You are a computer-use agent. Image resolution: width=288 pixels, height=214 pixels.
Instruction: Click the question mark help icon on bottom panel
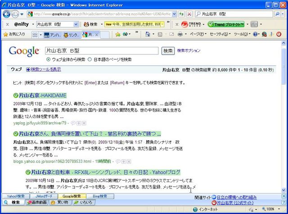pyautogui.click(x=284, y=202)
